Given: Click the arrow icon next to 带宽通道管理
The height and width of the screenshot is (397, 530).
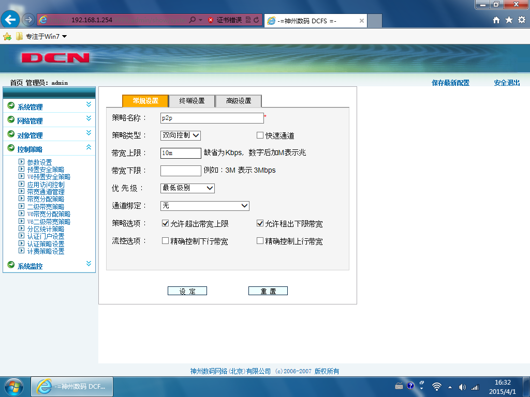Looking at the screenshot, I should pos(21,191).
